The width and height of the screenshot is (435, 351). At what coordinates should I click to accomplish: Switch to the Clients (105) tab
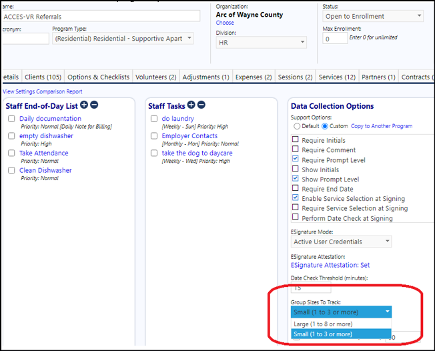coord(43,77)
